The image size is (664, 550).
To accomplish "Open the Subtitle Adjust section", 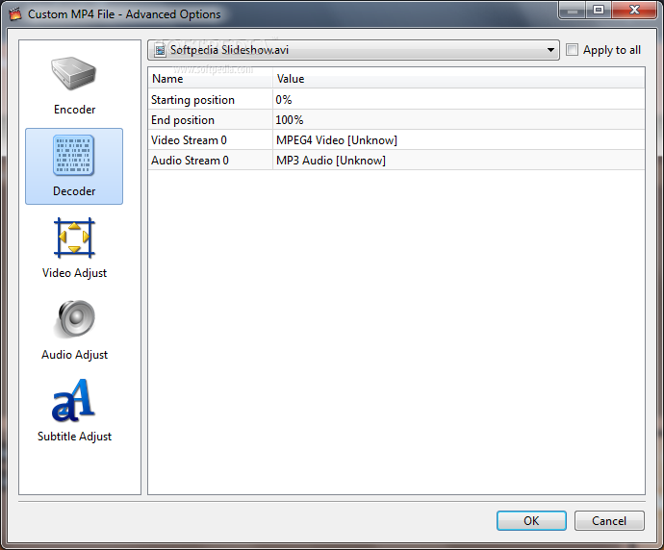I will tap(74, 412).
